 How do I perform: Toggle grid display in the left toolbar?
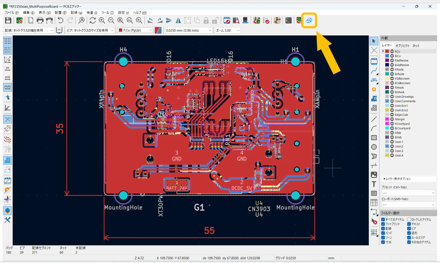point(7,40)
